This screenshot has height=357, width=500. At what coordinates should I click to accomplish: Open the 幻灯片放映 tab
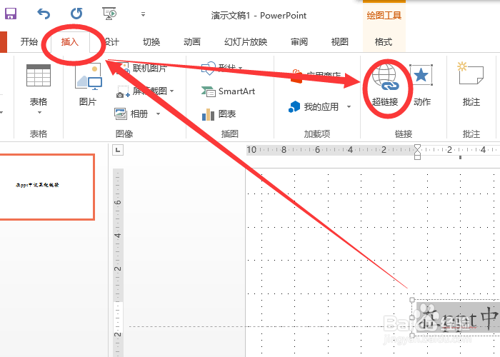[246, 41]
